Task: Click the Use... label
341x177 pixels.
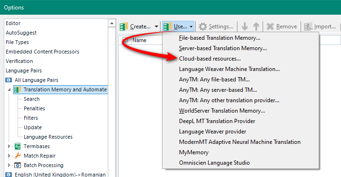Action: 180,27
